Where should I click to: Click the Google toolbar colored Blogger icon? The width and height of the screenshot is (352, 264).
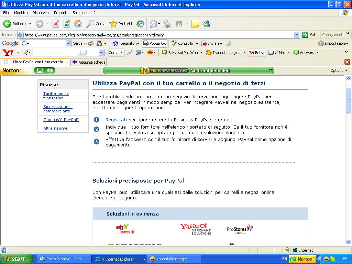[x=99, y=43]
